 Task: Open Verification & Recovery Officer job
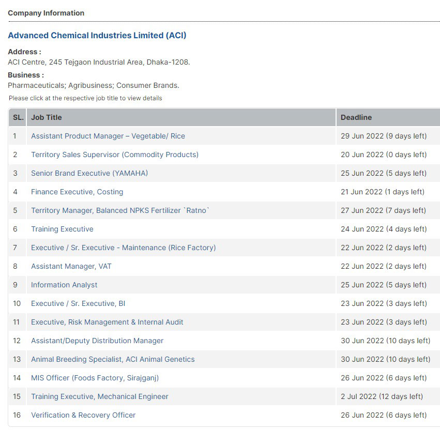83,415
